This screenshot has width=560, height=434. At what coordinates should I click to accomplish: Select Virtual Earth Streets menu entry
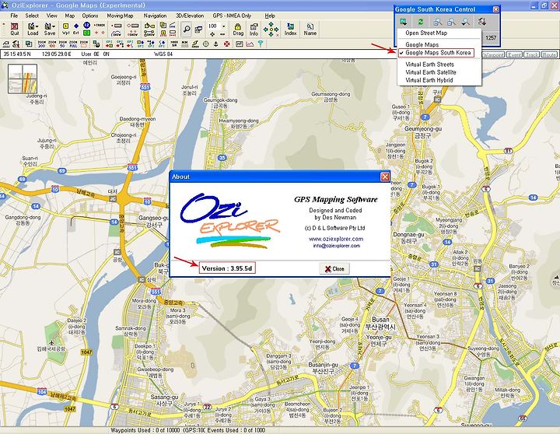tap(429, 65)
